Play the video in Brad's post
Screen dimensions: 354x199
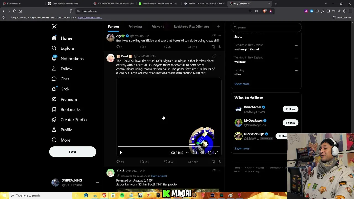point(121,153)
